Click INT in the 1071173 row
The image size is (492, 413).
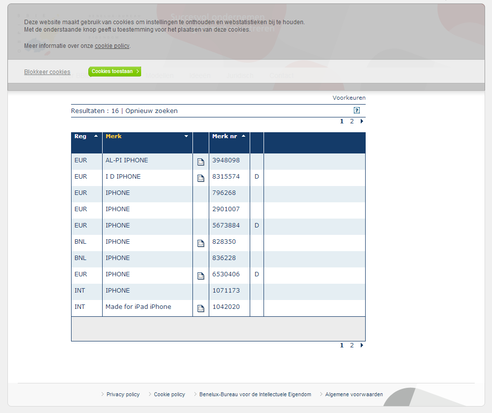(x=80, y=291)
